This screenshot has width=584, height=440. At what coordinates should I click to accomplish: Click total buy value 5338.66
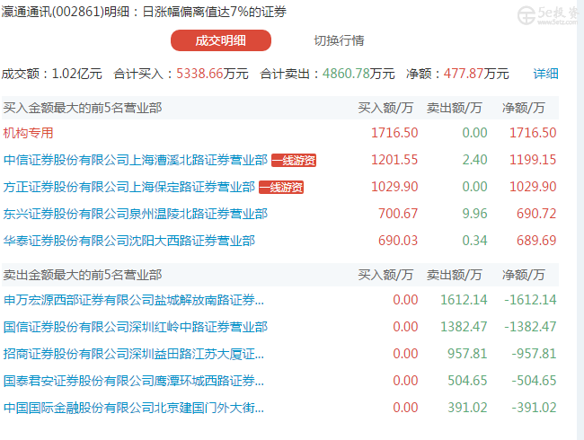[199, 74]
